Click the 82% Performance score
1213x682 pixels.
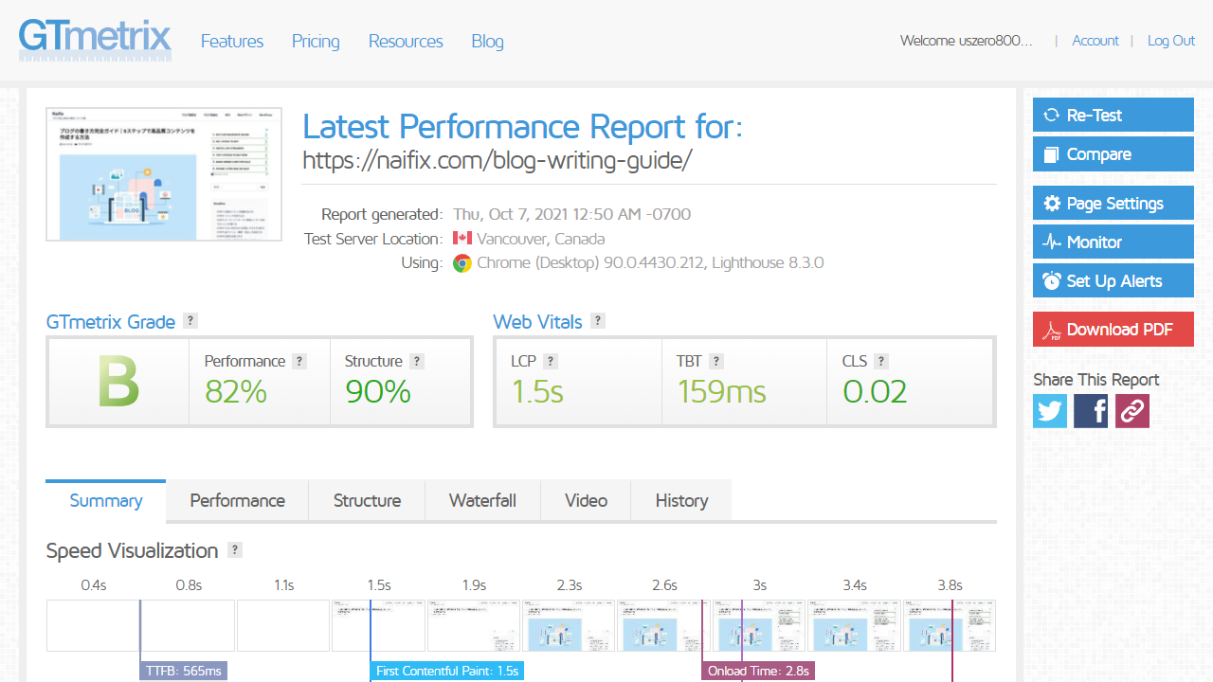coord(236,391)
